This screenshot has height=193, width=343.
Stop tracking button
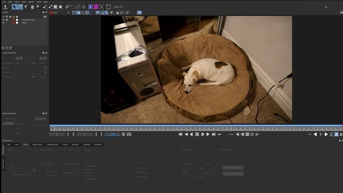coord(247,135)
